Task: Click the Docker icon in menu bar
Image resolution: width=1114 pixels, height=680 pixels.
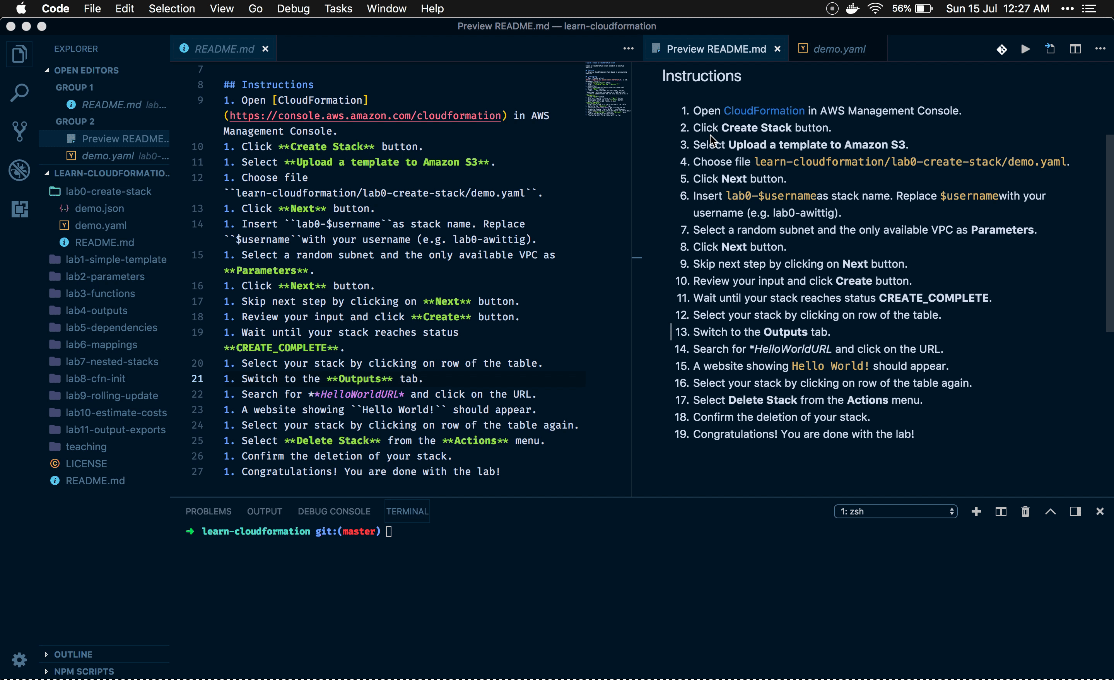Action: pyautogui.click(x=852, y=9)
